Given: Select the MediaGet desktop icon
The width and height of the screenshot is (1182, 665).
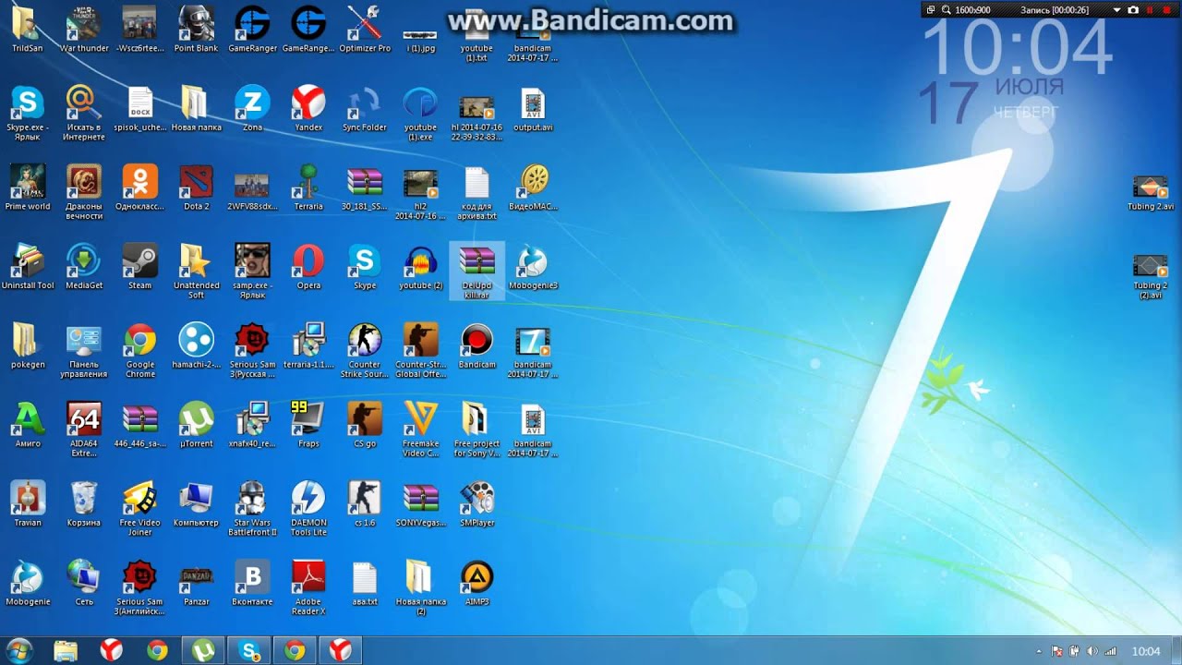Looking at the screenshot, I should point(84,267).
